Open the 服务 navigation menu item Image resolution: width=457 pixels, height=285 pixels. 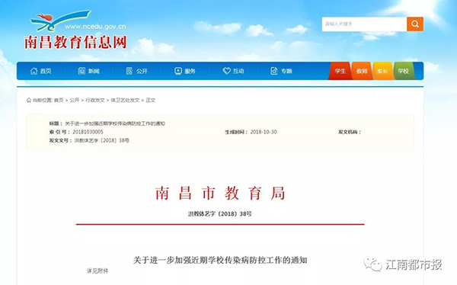pos(190,71)
